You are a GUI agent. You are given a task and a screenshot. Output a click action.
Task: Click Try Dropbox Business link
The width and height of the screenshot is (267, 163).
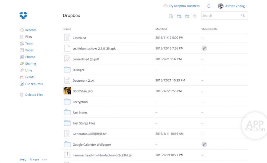[x=184, y=6]
